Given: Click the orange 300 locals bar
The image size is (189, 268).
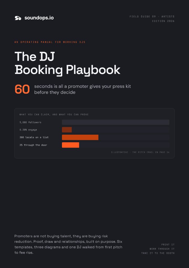Looking at the screenshot, I should (x=80, y=137).
